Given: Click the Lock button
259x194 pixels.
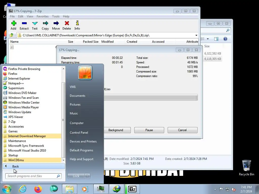Looking at the screenshot, I should pos(76,176).
